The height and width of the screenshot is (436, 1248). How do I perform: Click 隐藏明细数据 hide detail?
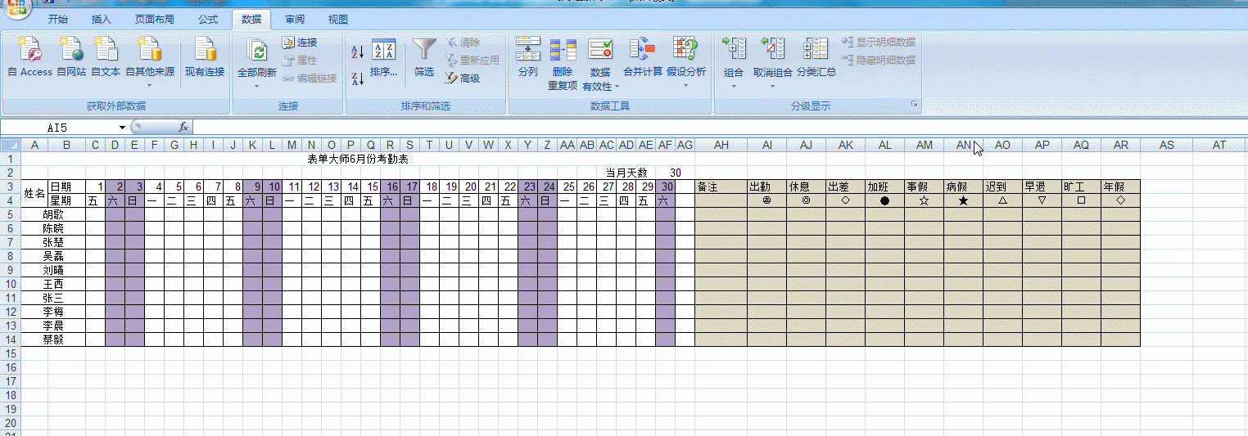tap(879, 60)
